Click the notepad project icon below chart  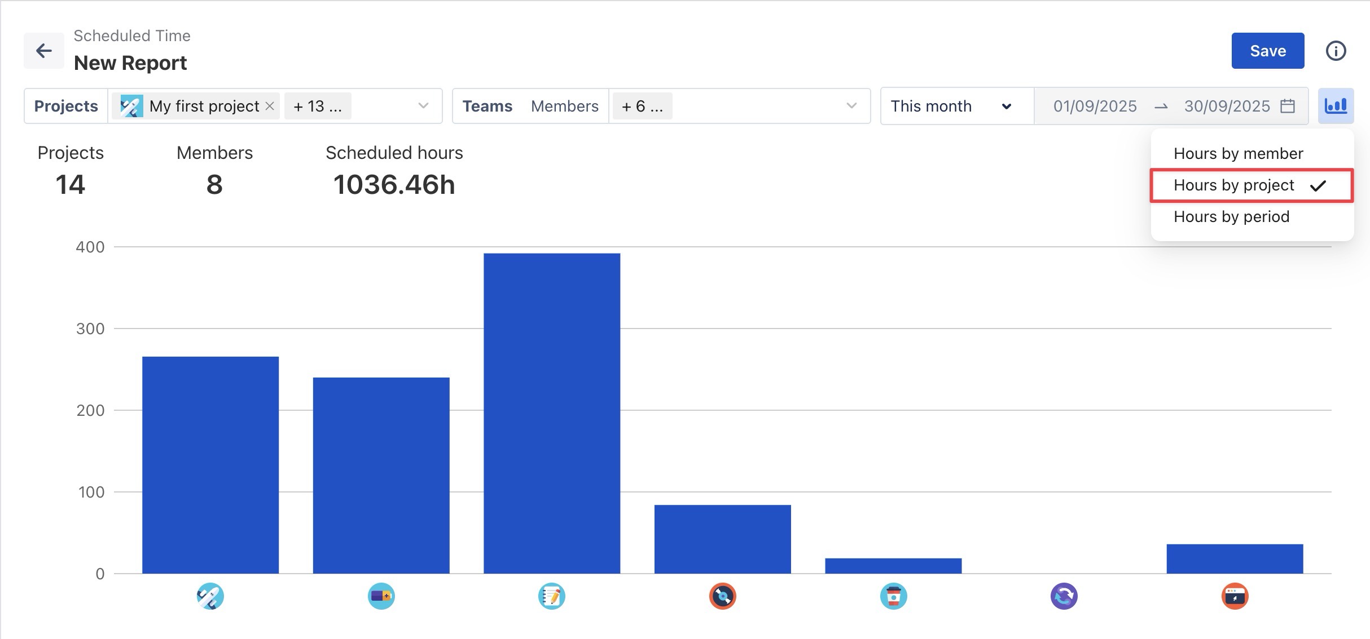pos(551,596)
